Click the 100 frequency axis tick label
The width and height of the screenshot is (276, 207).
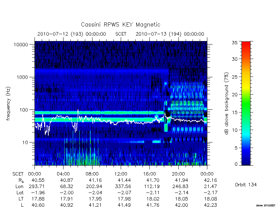pos(23,110)
